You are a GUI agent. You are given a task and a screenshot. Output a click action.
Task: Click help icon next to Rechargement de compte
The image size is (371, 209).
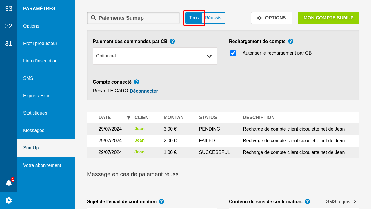tap(291, 41)
